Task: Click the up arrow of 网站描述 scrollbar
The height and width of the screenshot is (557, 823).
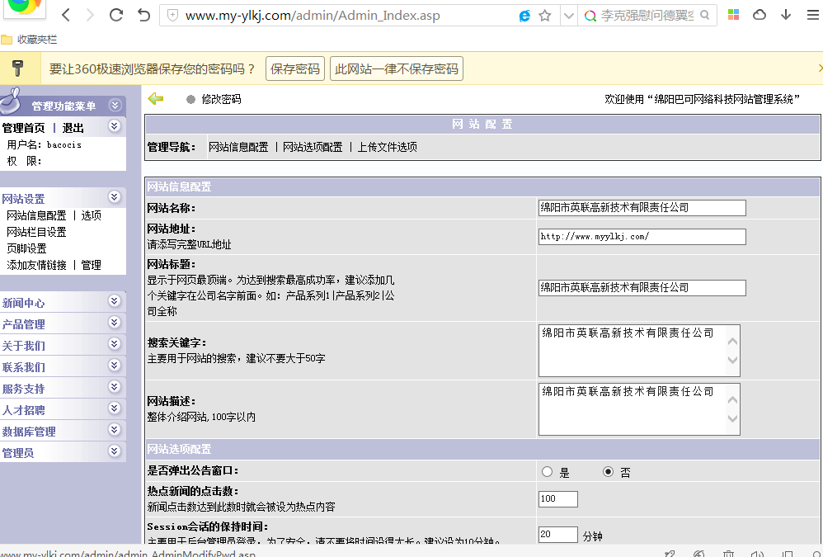Action: 733,400
